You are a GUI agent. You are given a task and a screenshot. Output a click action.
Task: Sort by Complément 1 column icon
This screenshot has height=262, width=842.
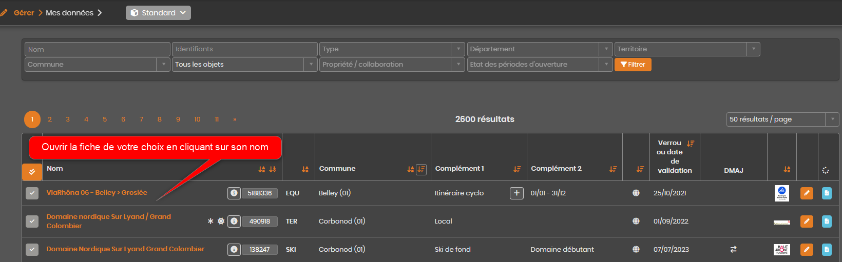(517, 169)
